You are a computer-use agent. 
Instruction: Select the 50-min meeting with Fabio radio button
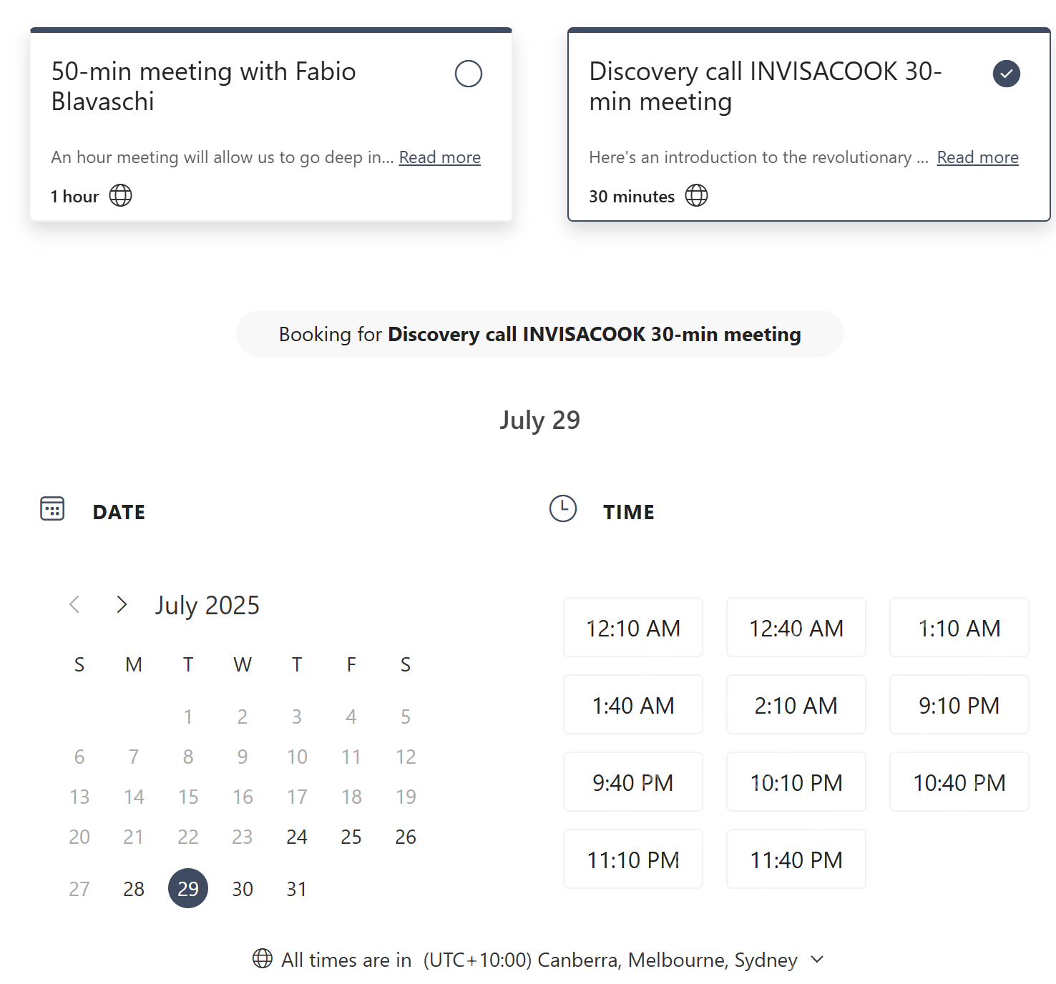click(x=469, y=74)
